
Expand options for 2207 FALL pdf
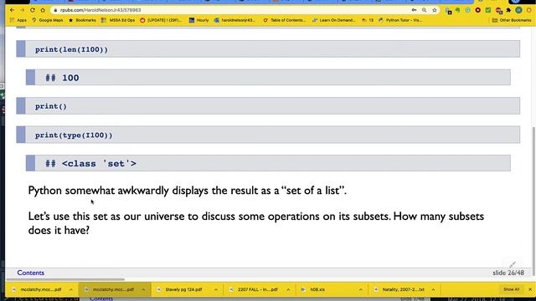coord(288,289)
